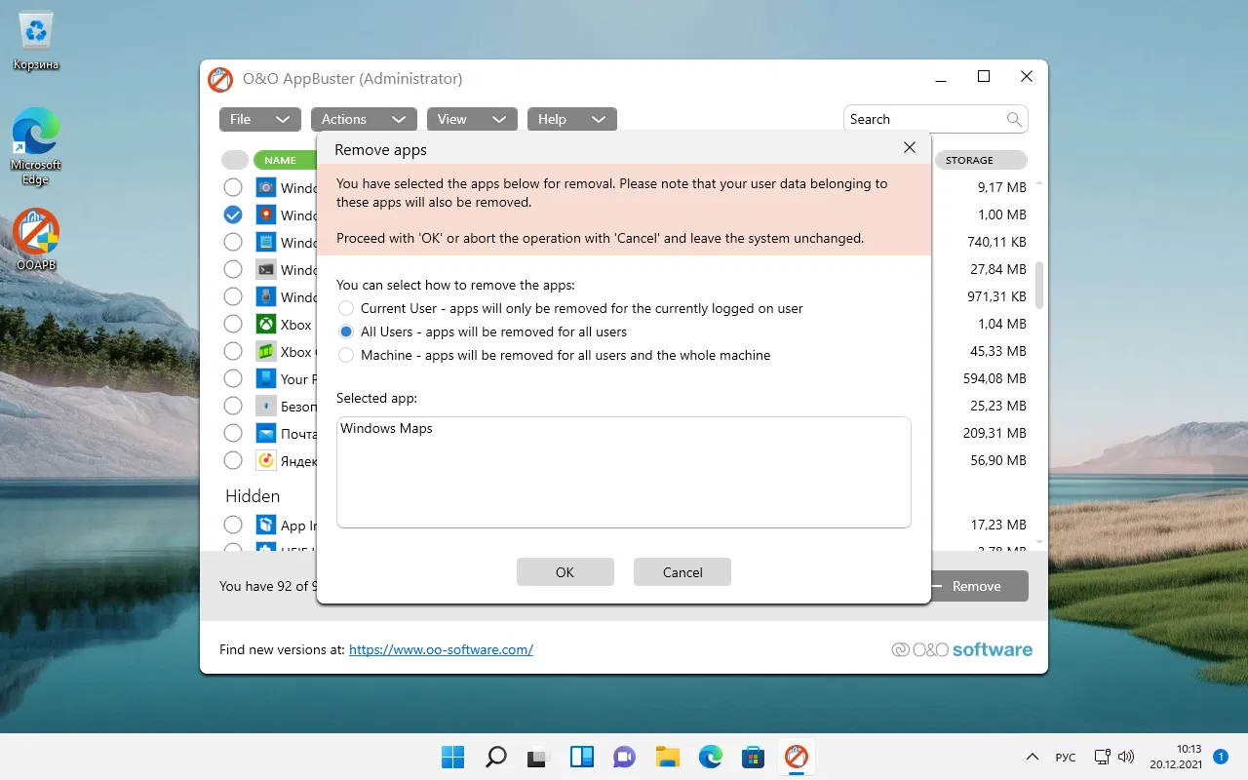The image size is (1248, 780).
Task: Sort by the STORAGE column header
Action: coord(981,160)
